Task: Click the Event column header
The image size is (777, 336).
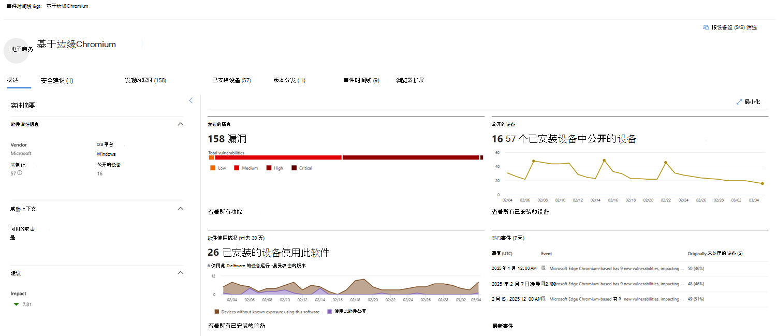Action: coord(546,254)
